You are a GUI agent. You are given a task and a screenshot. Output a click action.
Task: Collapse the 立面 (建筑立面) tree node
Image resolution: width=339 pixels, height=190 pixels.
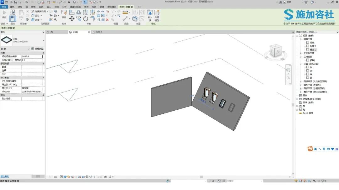(300, 64)
